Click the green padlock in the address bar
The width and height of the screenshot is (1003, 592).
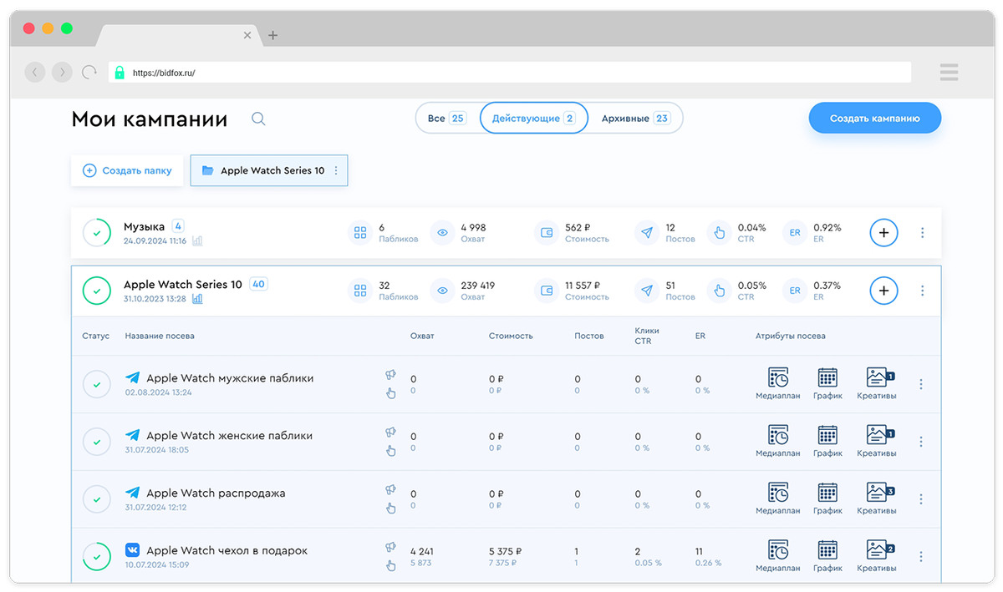120,73
